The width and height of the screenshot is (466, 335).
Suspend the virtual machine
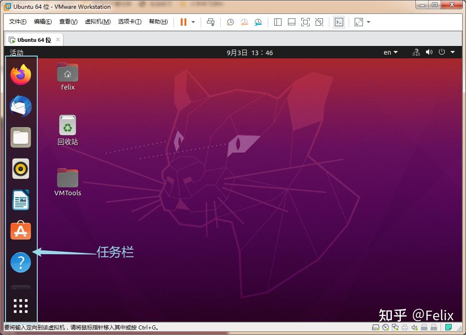[x=182, y=22]
